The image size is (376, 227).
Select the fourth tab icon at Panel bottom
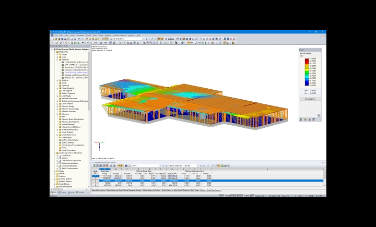314,120
